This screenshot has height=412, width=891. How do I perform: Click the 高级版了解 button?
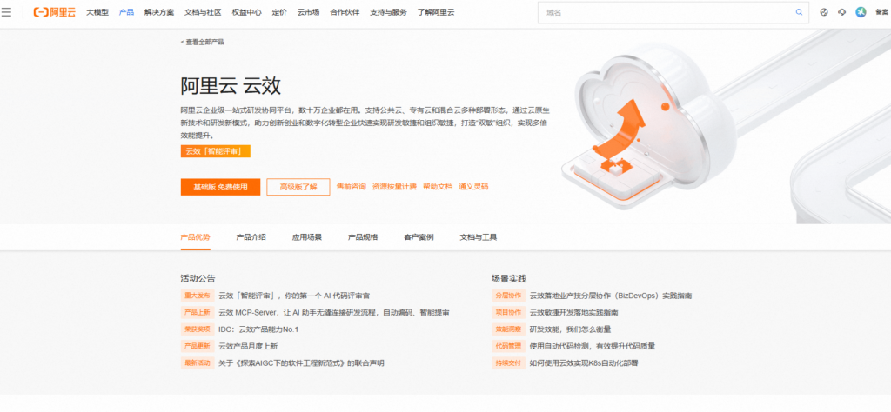coord(298,187)
